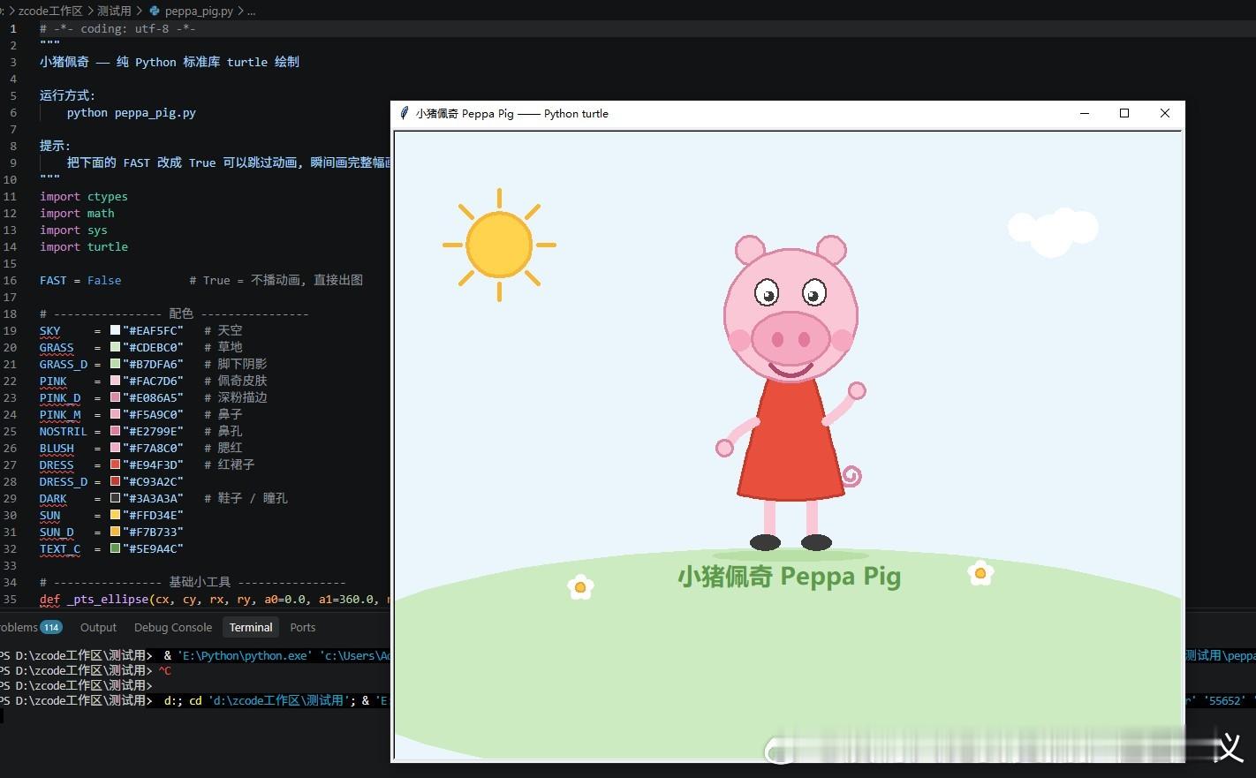Select the color swatch for "#E086A5"
The image size is (1256, 778).
pos(115,397)
